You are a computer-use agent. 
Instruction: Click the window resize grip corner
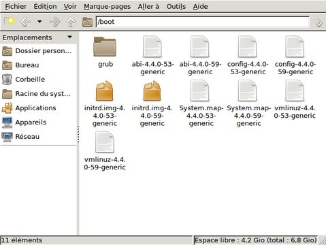point(322,240)
